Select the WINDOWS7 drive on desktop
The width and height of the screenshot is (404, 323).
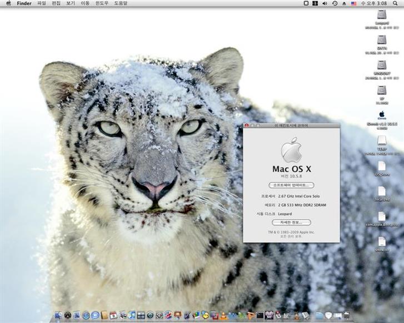coord(382,65)
